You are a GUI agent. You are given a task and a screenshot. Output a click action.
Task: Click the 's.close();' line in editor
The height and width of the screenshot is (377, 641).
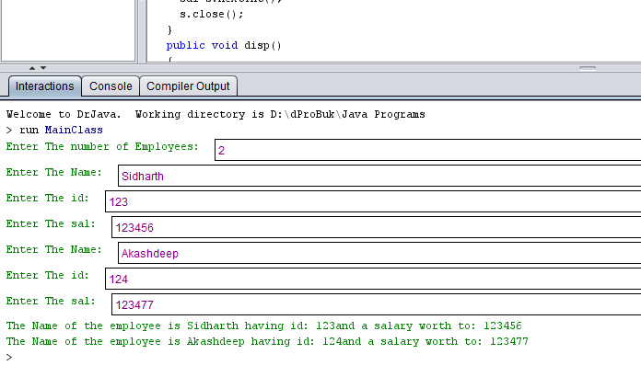click(205, 16)
